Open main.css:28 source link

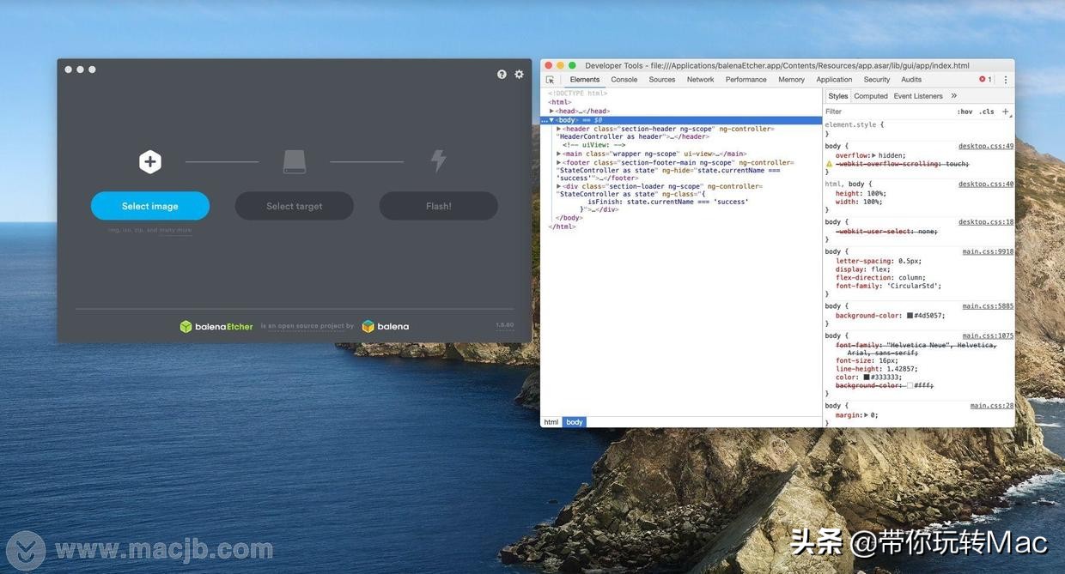coord(992,406)
